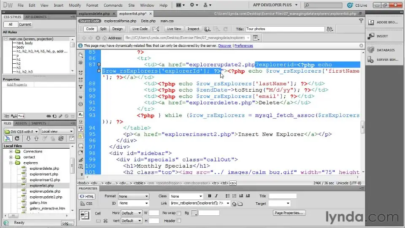Open the filter related files funnel icon
The image size is (405, 228).
point(361,21)
